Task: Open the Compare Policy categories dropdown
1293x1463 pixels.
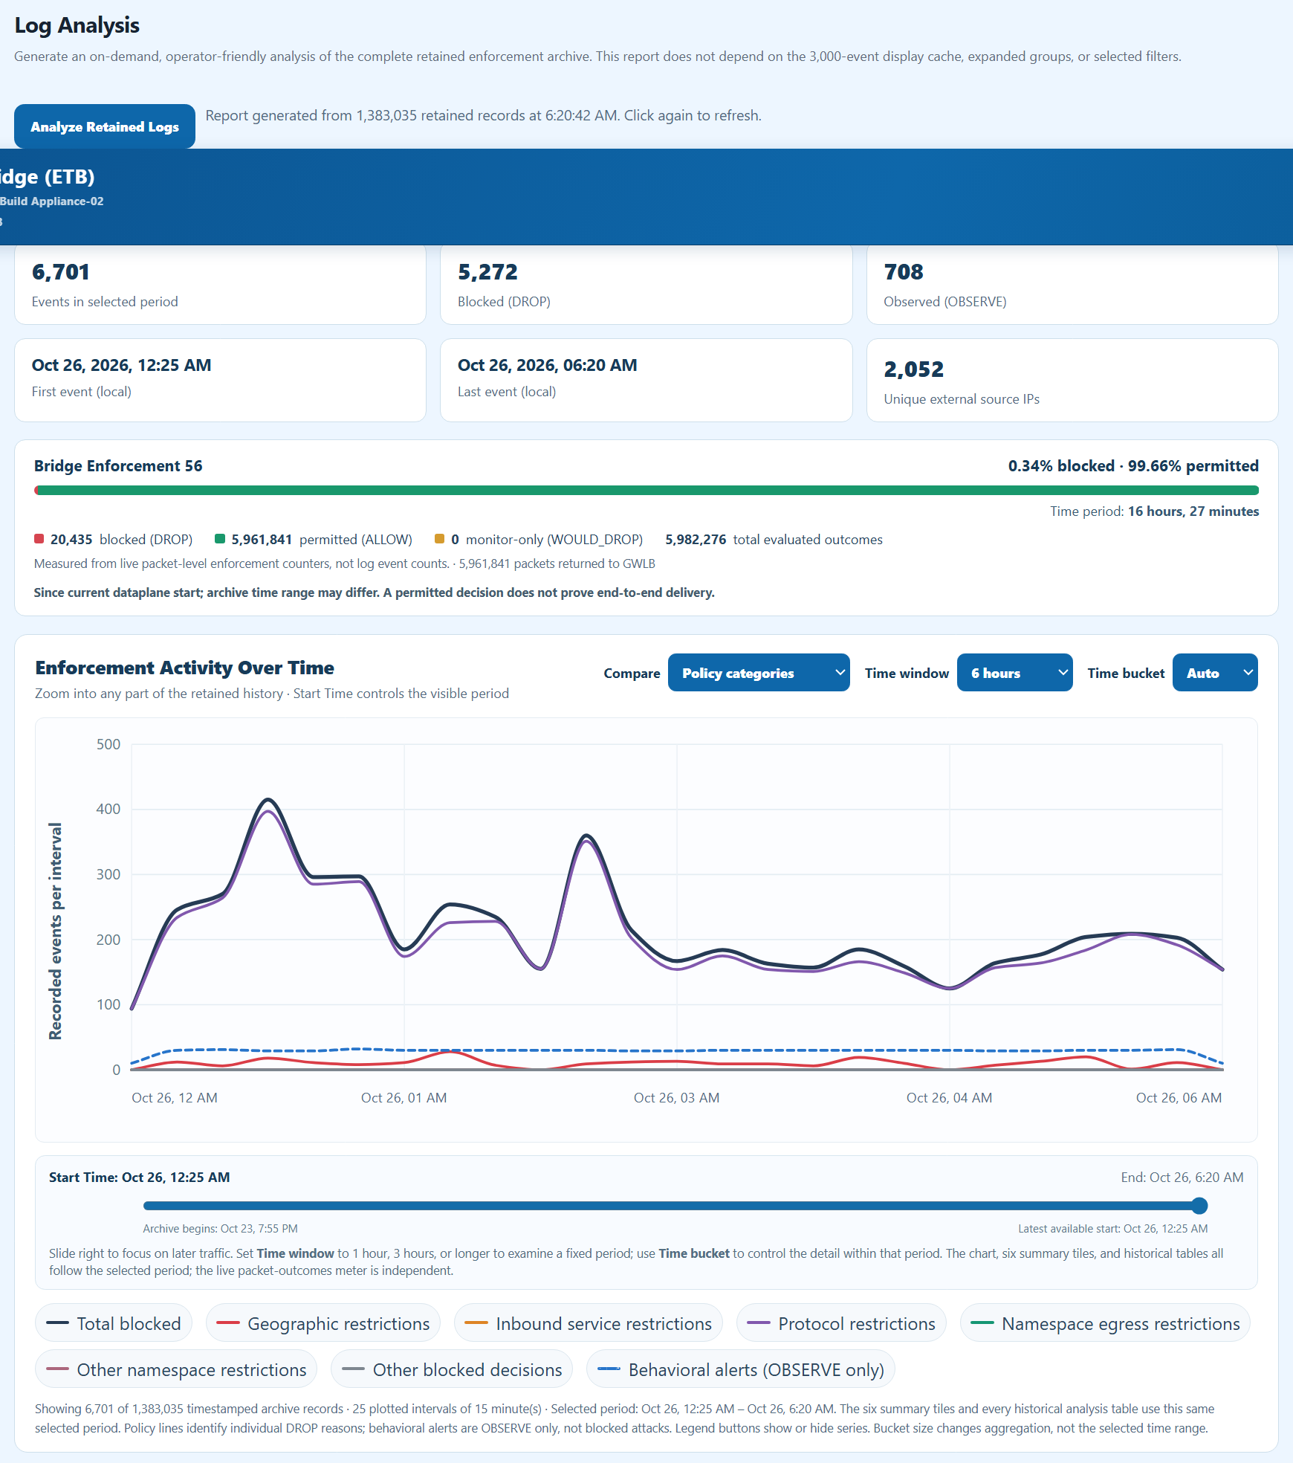Action: [x=759, y=673]
